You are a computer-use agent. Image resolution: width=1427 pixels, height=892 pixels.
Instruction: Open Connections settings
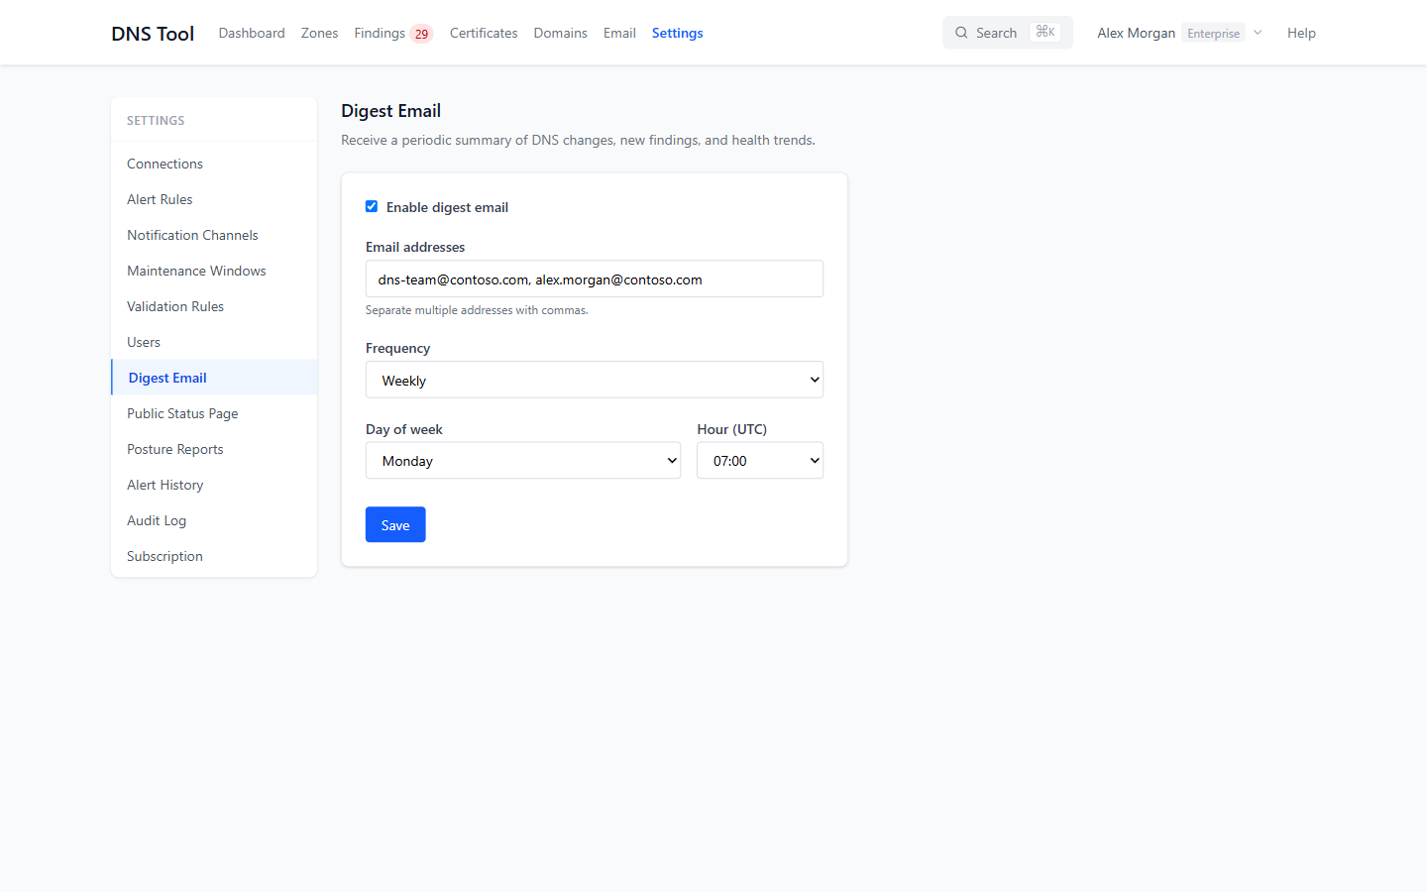pos(214,164)
